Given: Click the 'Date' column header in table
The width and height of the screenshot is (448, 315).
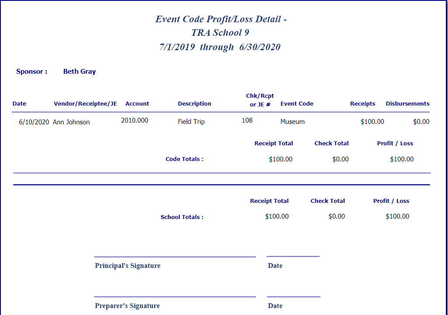Looking at the screenshot, I should 19,104.
